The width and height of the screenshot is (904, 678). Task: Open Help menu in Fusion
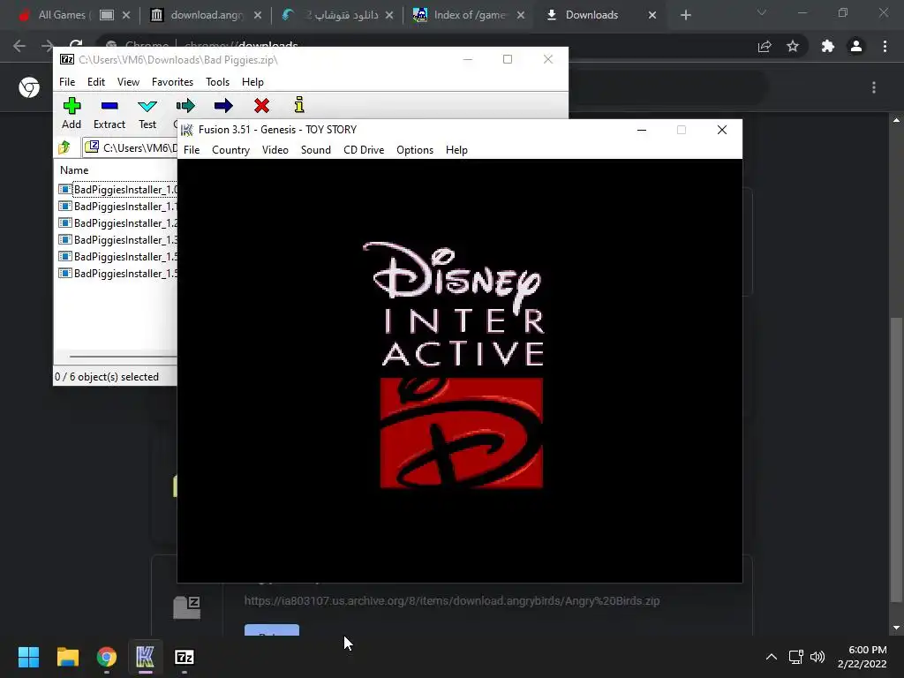tap(456, 150)
